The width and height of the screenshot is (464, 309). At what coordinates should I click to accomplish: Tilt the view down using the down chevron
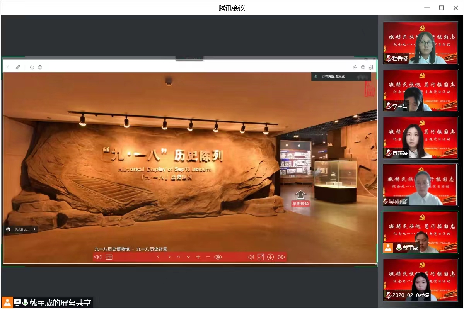[x=188, y=257]
